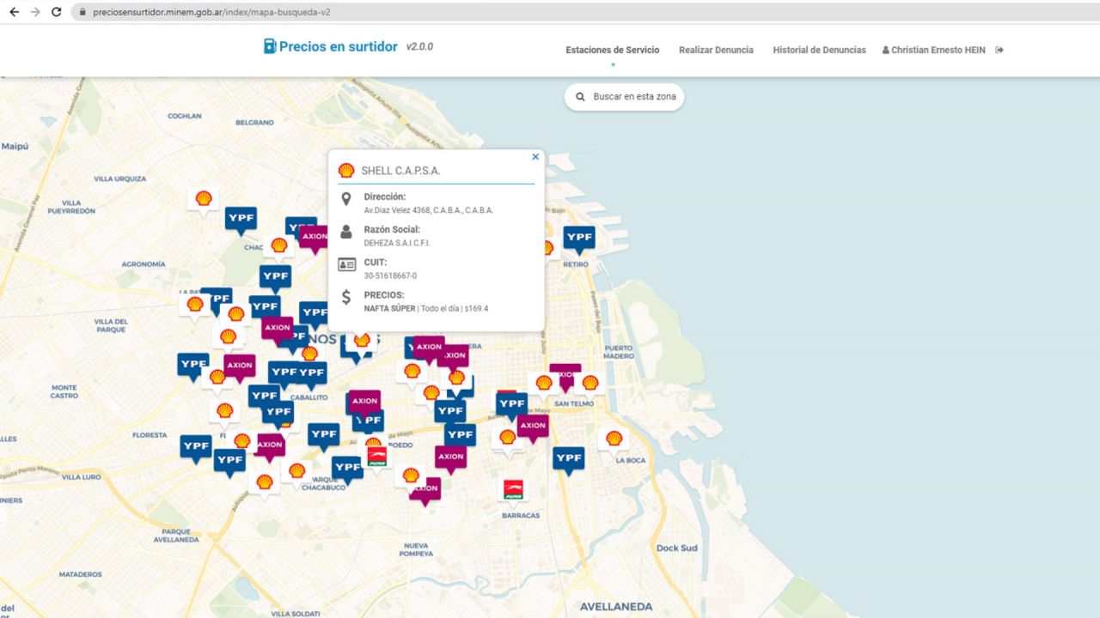The image size is (1100, 618).
Task: Click the fuel pump logo icon
Action: 270,46
